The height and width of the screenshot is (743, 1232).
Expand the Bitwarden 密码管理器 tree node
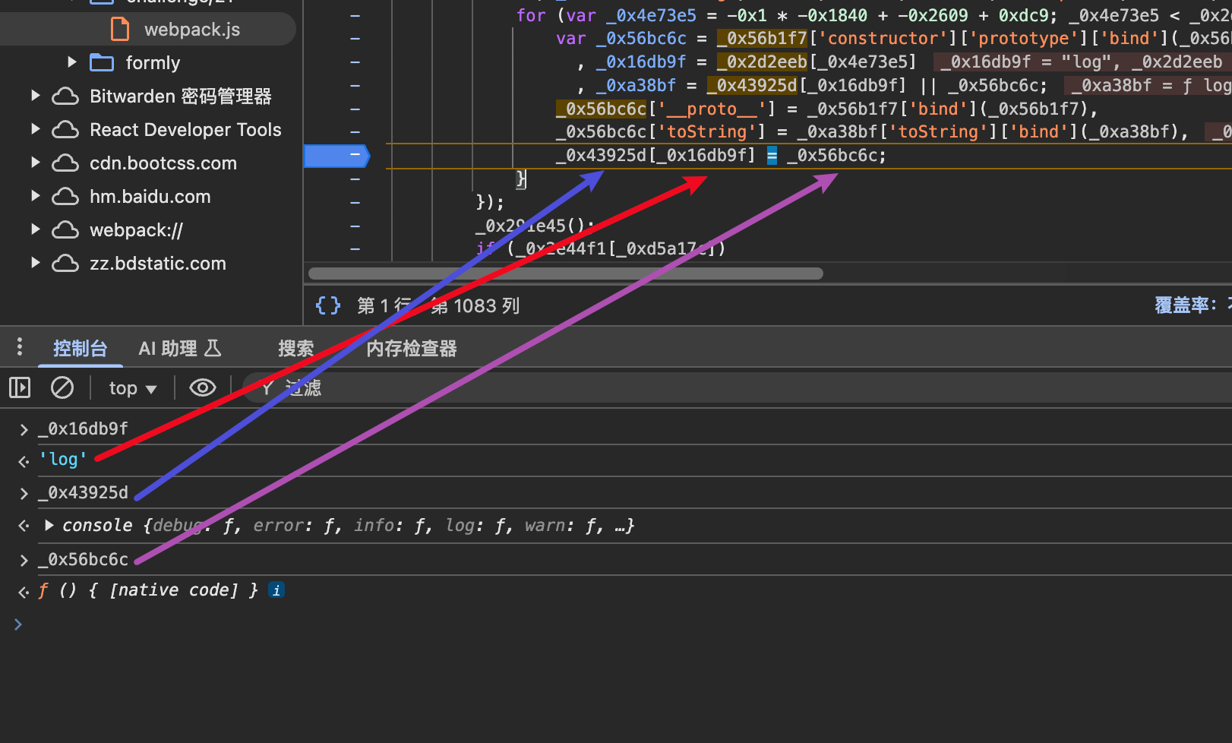(35, 96)
